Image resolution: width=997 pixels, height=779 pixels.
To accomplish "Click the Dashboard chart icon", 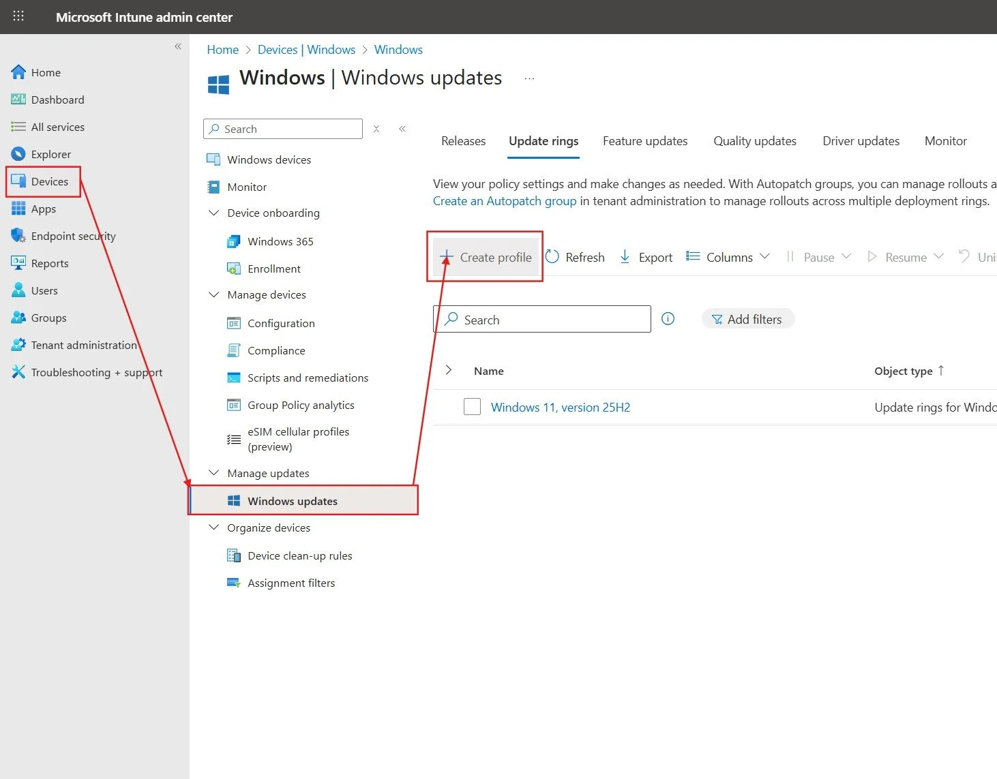I will (18, 100).
